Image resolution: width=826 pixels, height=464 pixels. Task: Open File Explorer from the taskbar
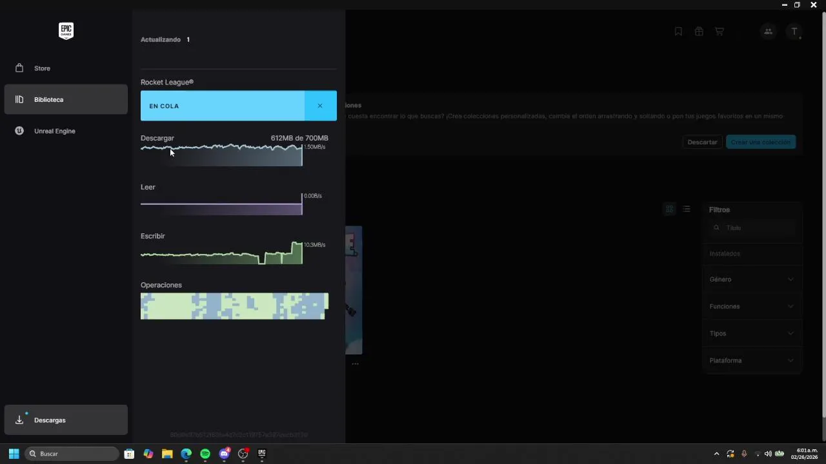click(x=167, y=454)
